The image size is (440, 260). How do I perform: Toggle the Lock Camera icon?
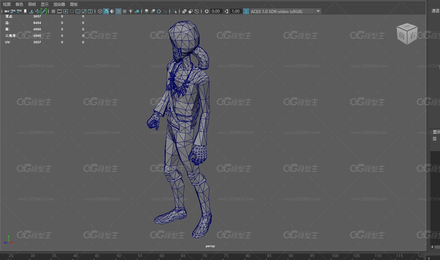13,11
